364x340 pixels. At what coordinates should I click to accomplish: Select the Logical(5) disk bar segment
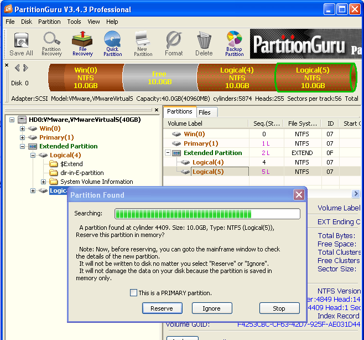coord(315,78)
